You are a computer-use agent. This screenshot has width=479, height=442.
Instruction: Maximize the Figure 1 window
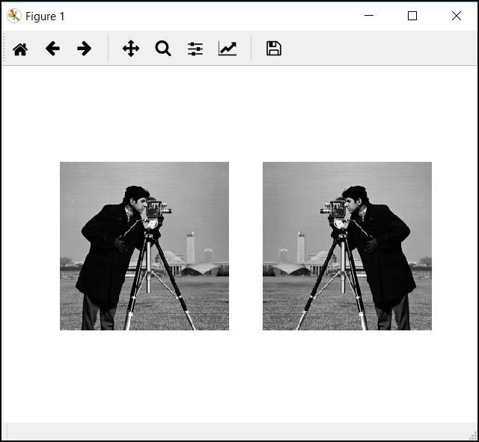[412, 16]
